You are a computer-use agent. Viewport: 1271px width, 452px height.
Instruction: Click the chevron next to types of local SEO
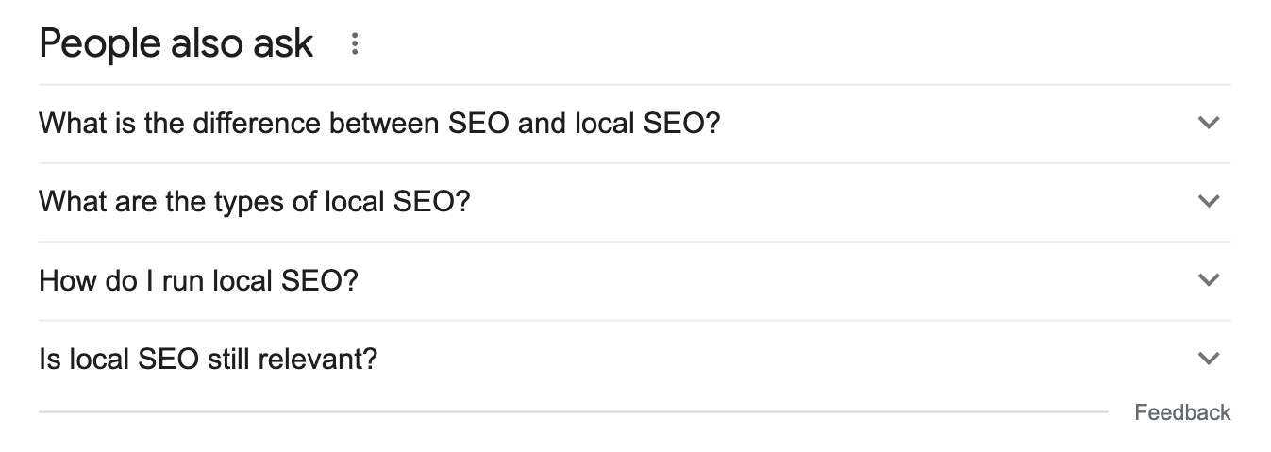pos(1208,201)
